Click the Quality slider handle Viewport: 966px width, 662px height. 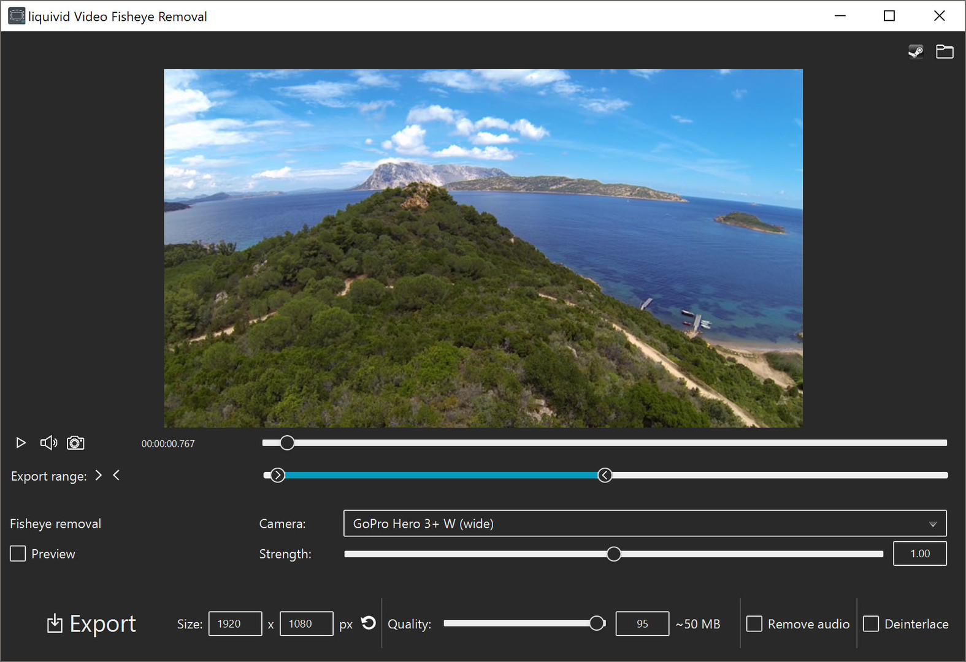[x=596, y=623]
